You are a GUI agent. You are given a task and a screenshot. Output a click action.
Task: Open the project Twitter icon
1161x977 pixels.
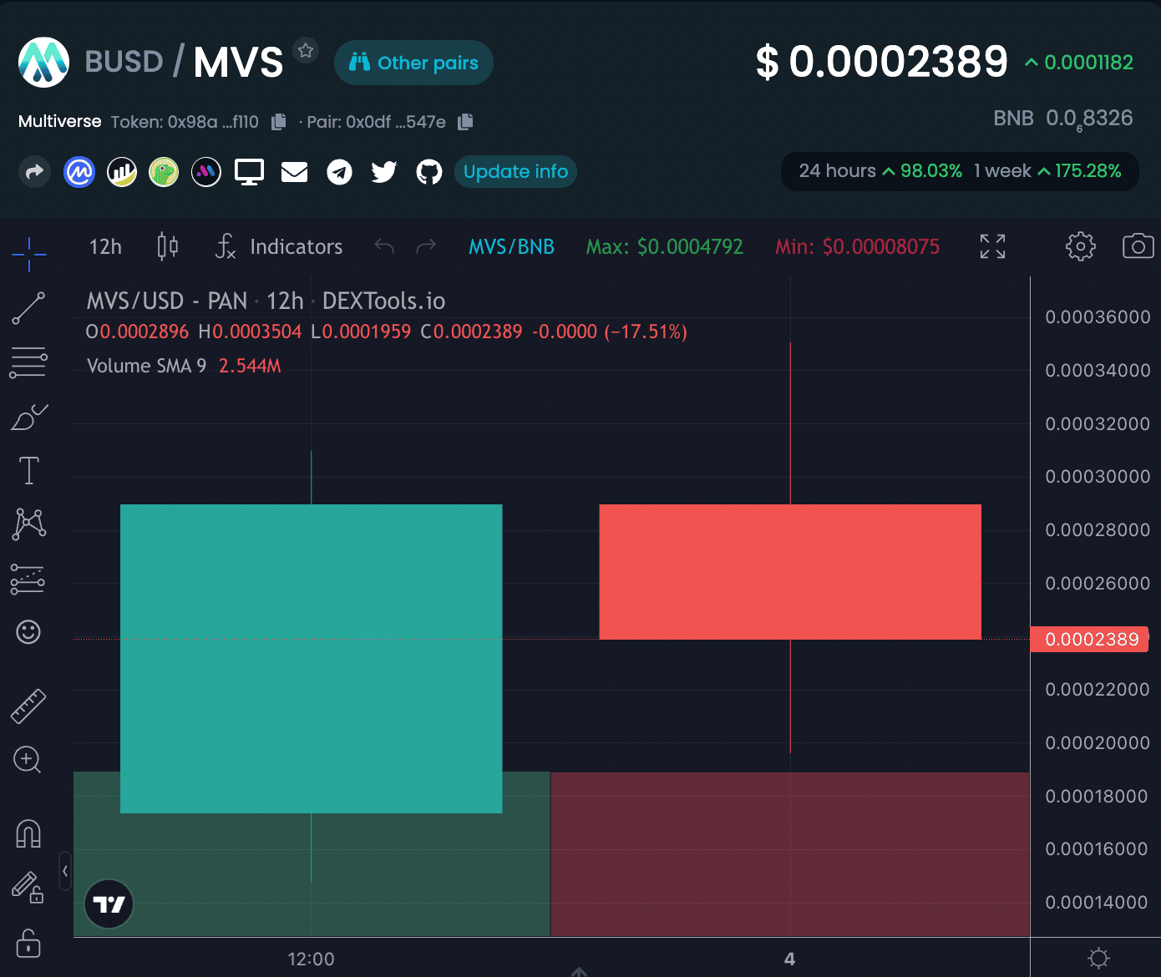[x=384, y=172]
